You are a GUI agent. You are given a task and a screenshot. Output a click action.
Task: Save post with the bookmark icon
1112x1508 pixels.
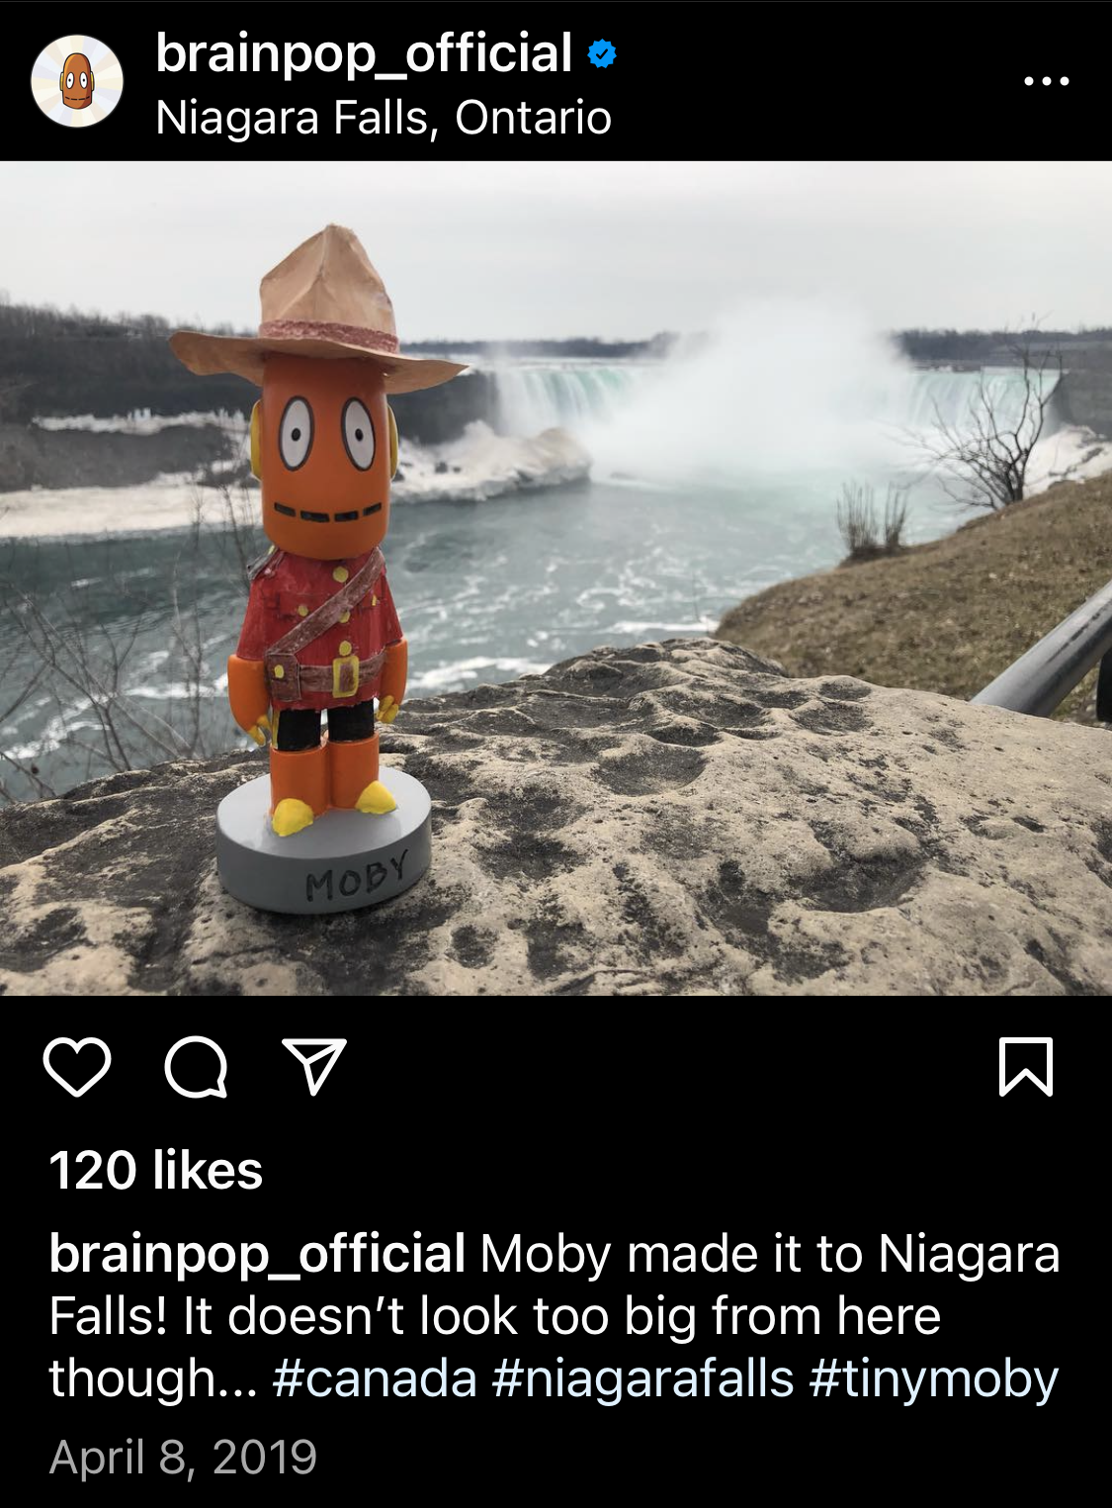[1026, 1067]
